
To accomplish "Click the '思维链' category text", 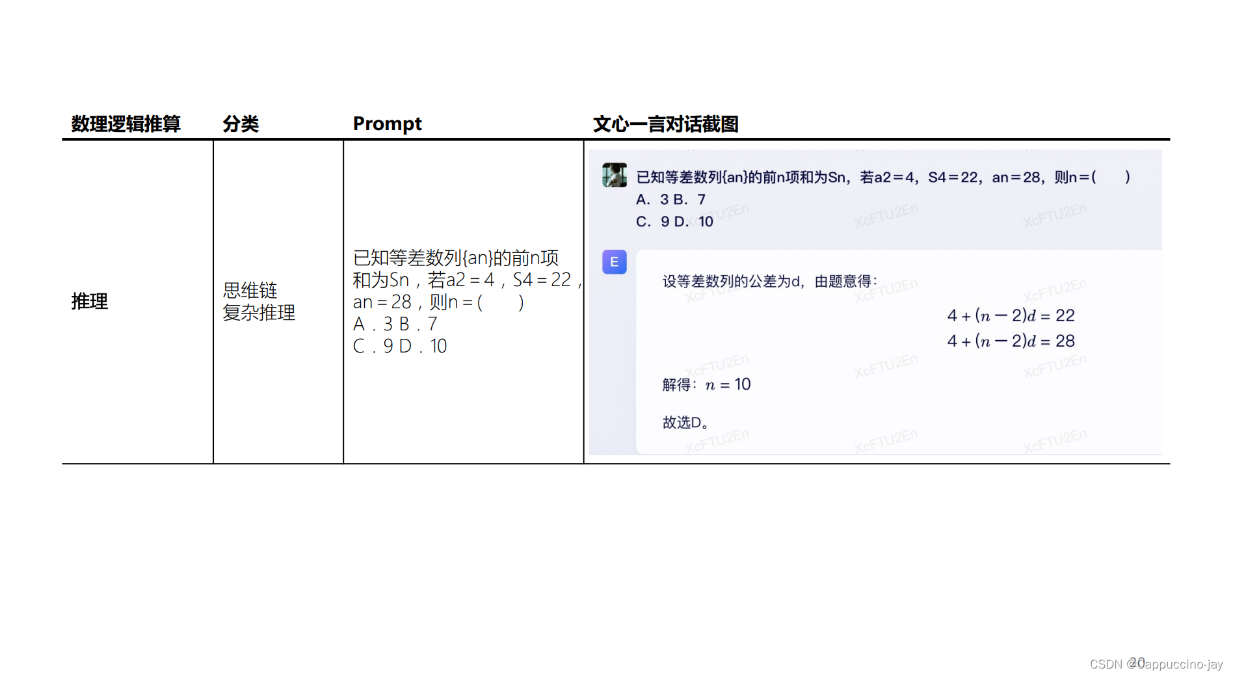I will [250, 290].
